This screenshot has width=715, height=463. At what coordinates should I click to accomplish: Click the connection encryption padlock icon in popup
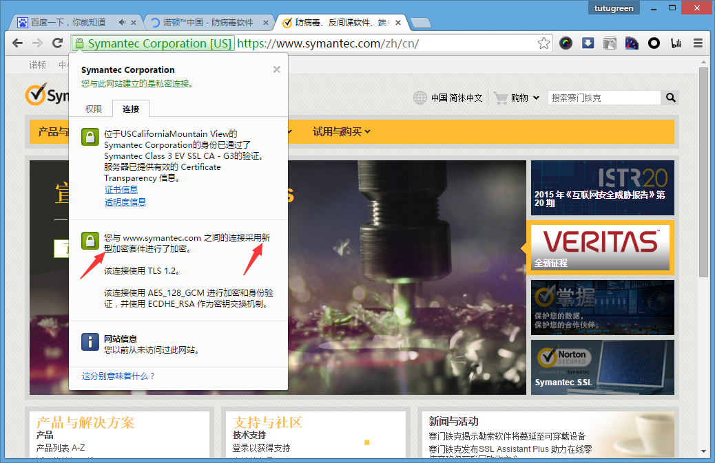click(x=90, y=241)
